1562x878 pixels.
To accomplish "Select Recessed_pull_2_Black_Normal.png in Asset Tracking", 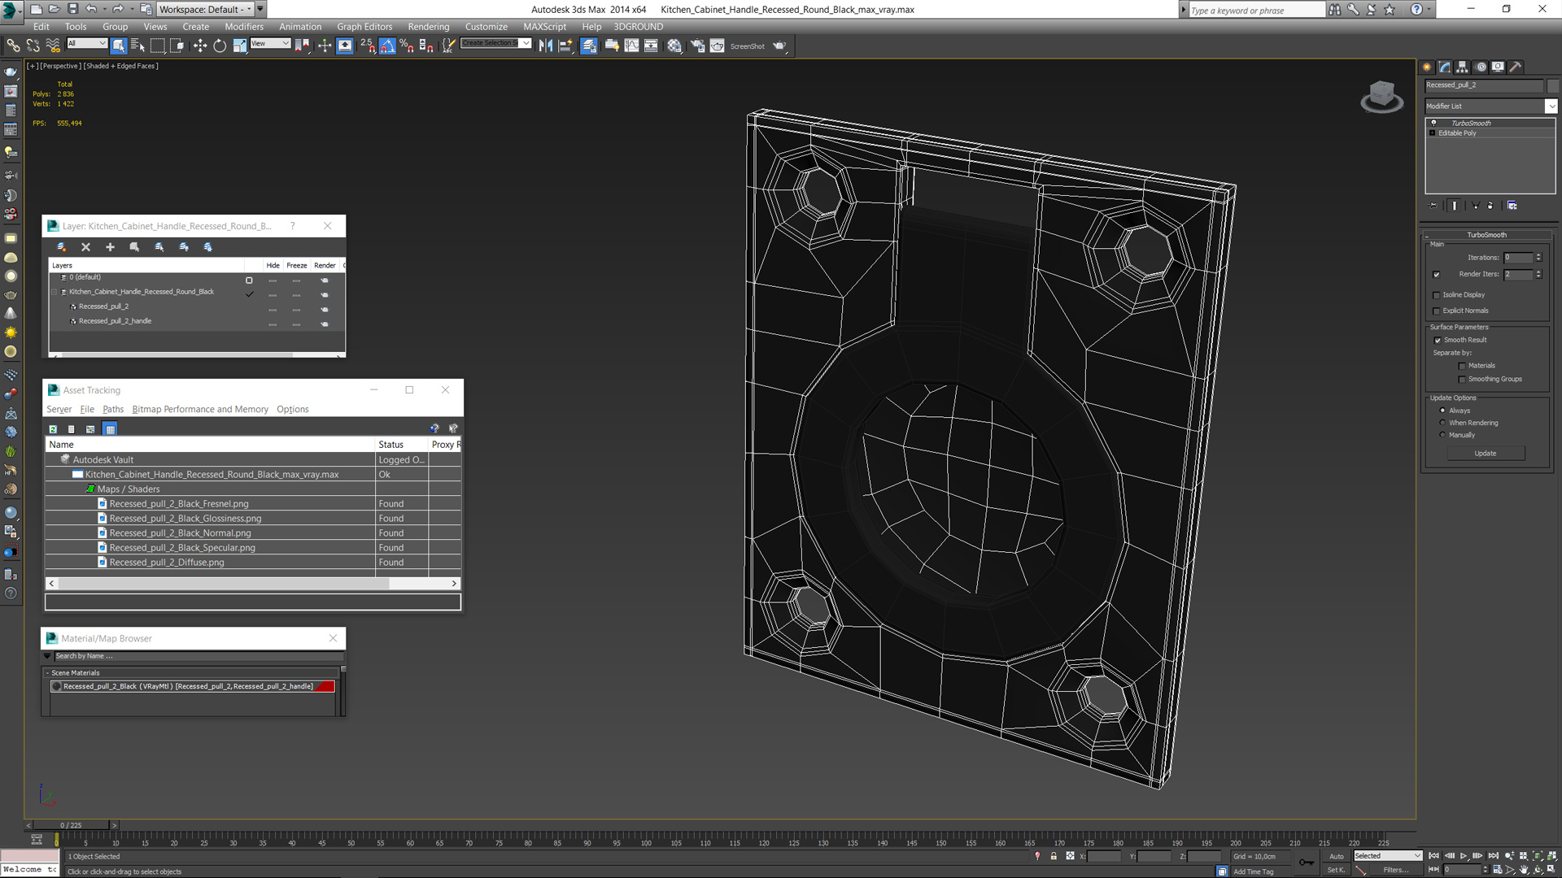I will point(180,533).
